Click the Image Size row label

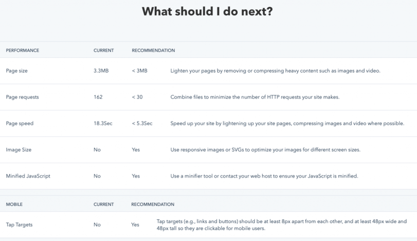coord(19,150)
